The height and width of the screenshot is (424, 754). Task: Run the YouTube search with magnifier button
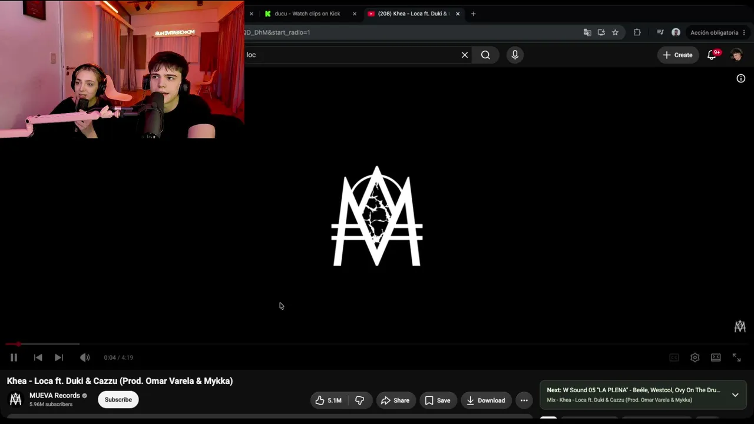485,55
